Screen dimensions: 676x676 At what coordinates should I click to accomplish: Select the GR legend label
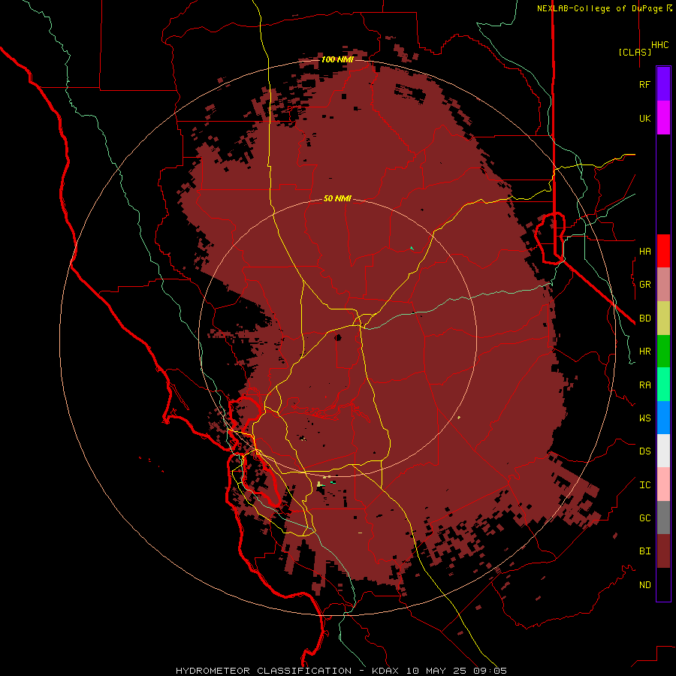point(644,285)
